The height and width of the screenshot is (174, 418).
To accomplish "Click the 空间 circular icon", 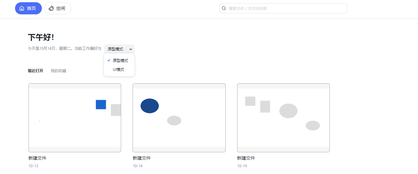I will 51,8.
